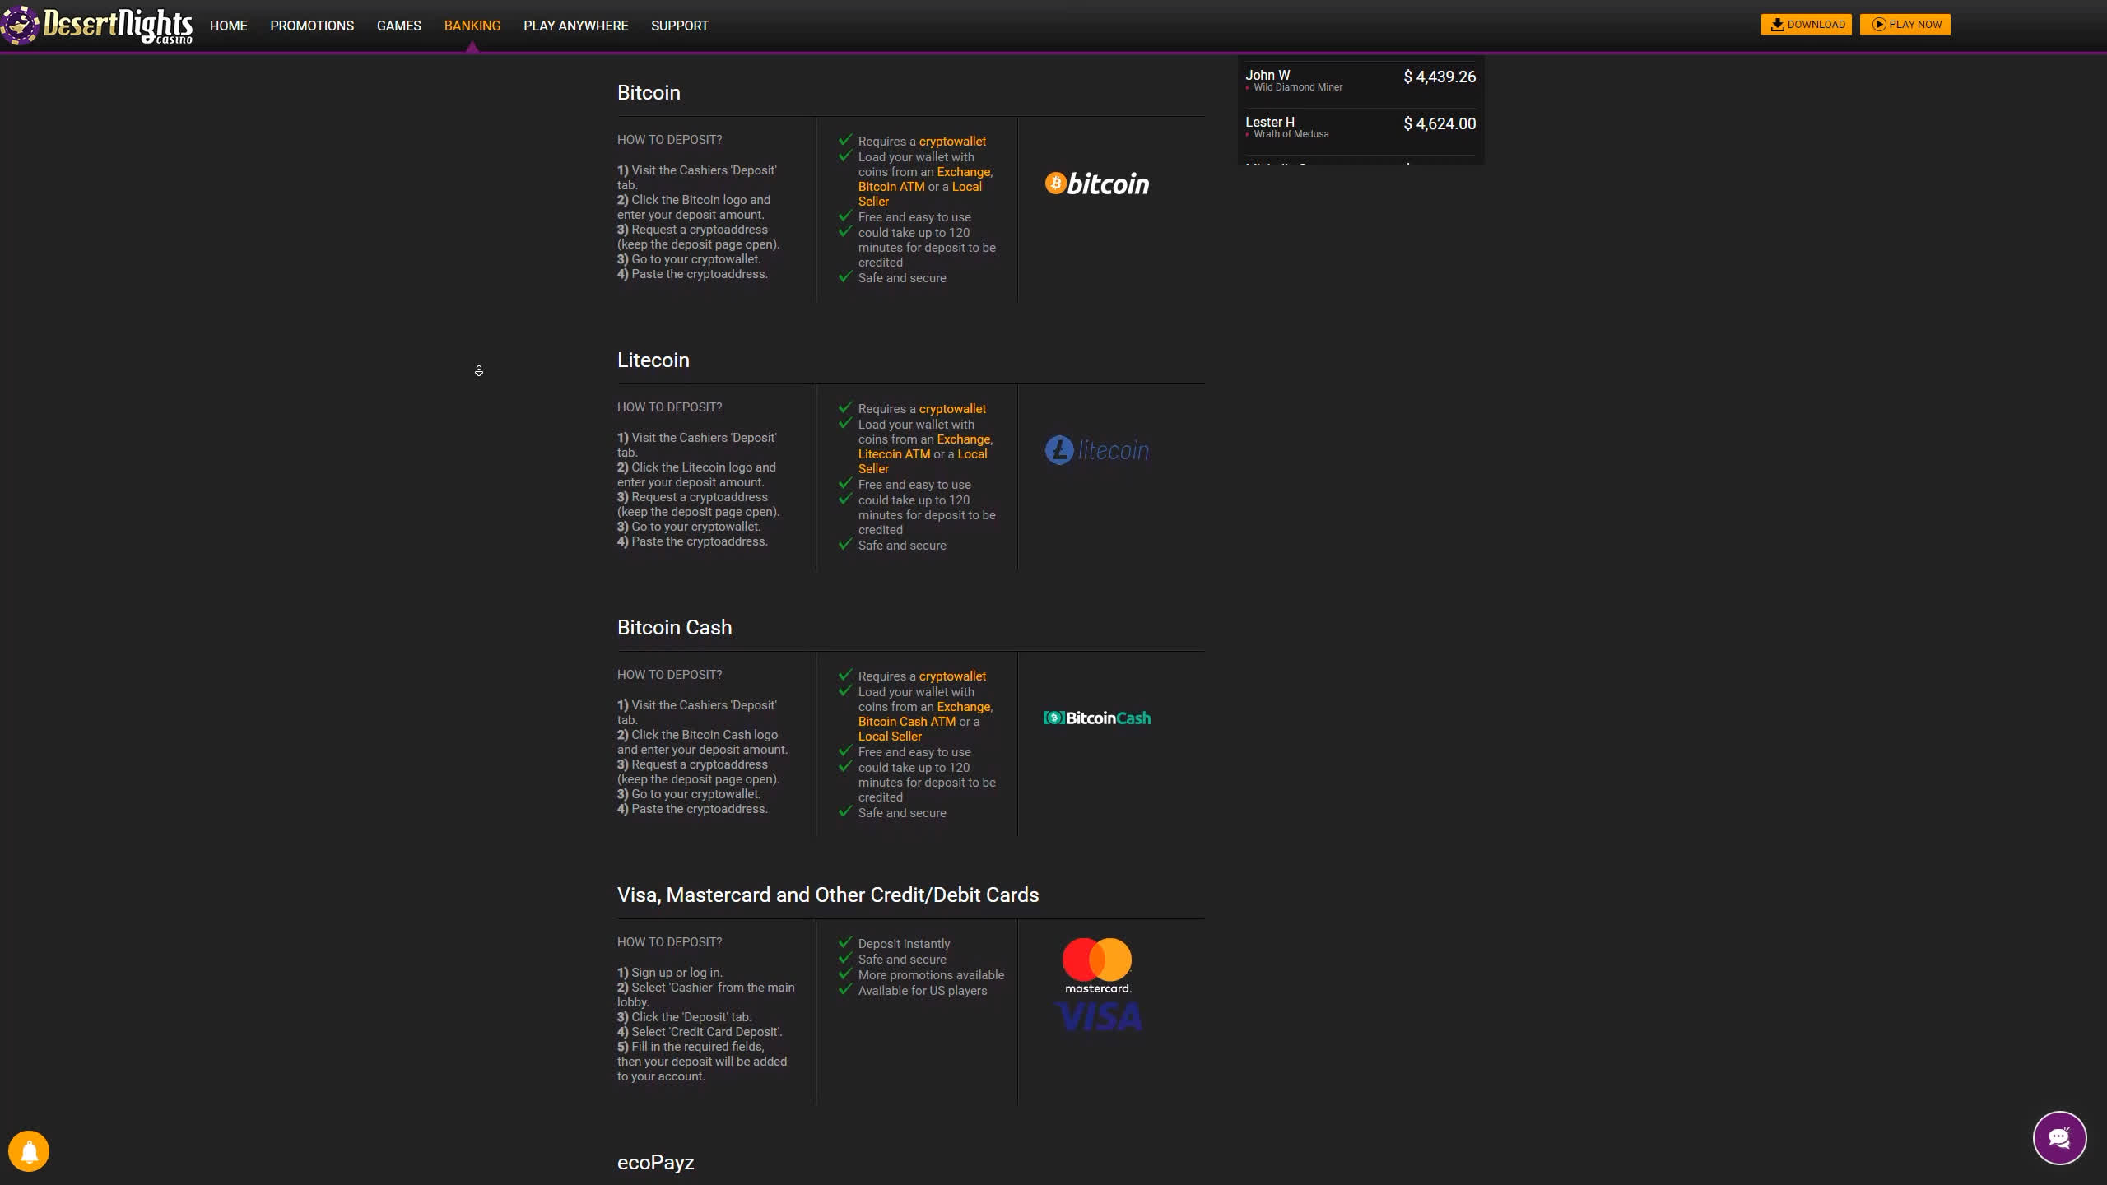Open the live chat bubble icon
Viewport: 2107px width, 1185px height.
(2058, 1138)
